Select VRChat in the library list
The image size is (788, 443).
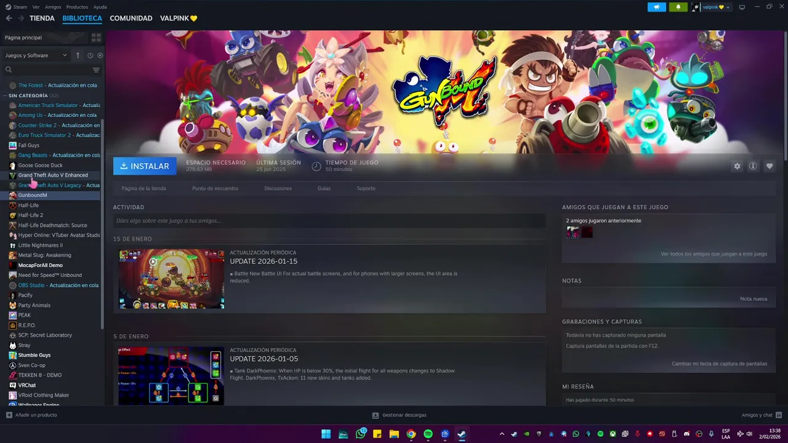coord(26,385)
